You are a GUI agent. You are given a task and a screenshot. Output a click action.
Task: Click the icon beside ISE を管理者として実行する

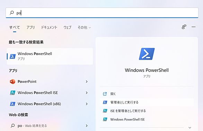click(105, 111)
